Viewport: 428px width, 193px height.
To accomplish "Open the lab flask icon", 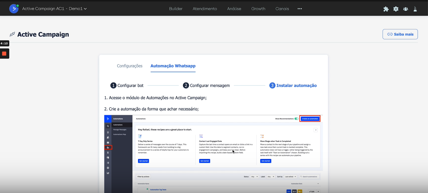I will (415, 9).
